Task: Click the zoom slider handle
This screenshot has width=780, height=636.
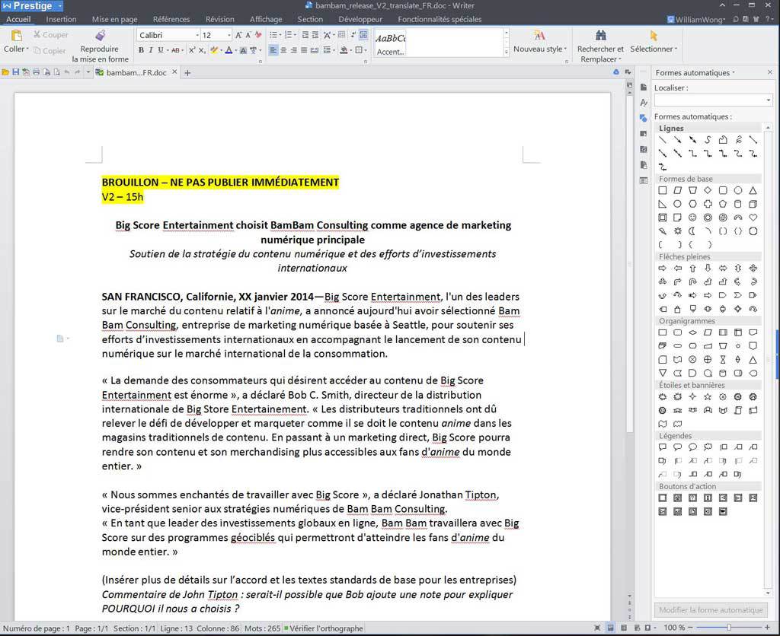Action: pos(729,628)
